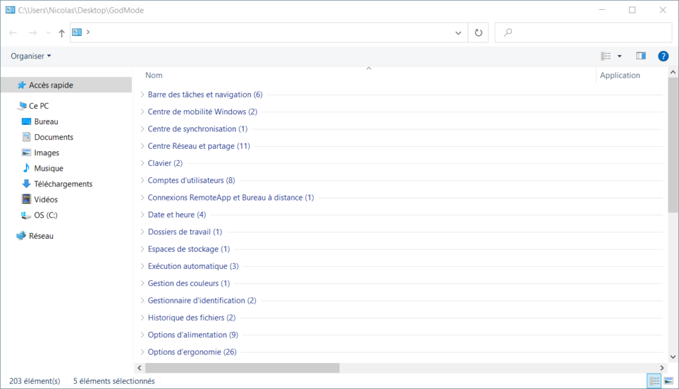Open Musique in the sidebar
The height and width of the screenshot is (389, 679).
48,168
